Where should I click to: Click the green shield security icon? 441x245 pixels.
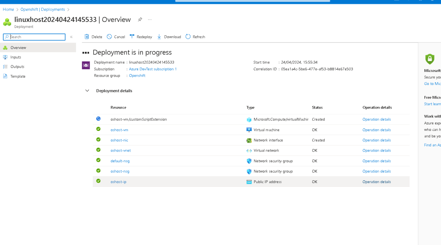point(429,59)
